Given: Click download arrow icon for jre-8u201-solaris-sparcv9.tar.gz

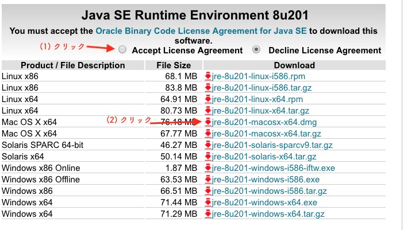Looking at the screenshot, I should pyautogui.click(x=207, y=145).
